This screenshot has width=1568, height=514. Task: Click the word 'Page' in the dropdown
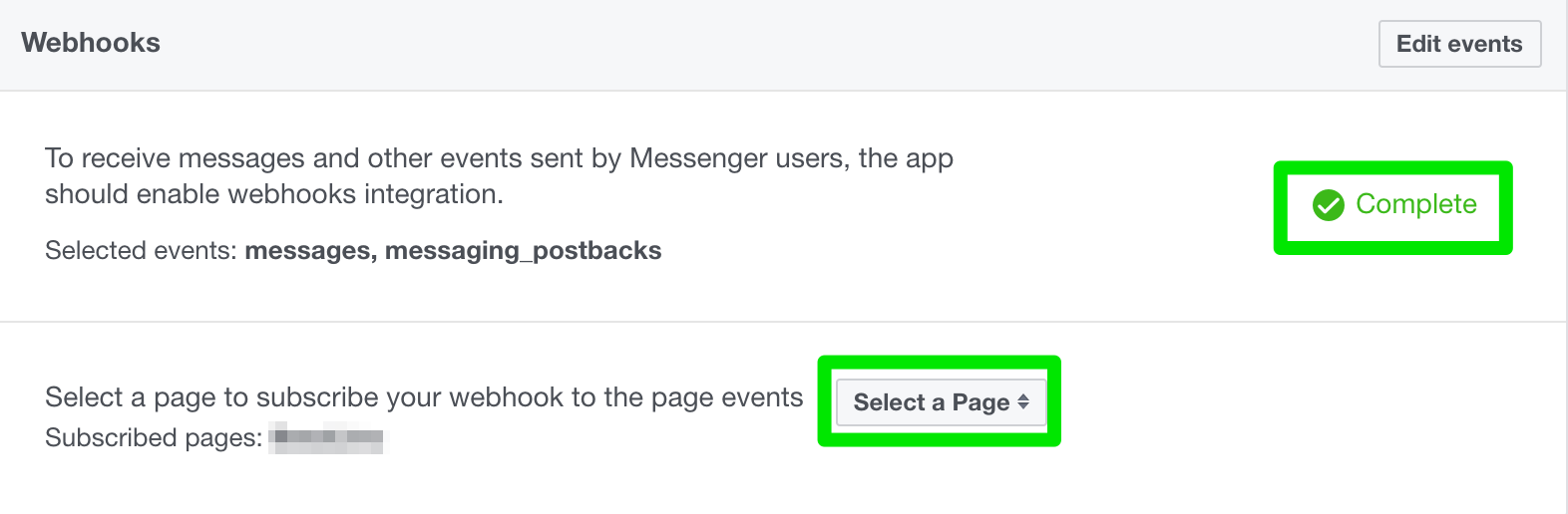coord(980,403)
